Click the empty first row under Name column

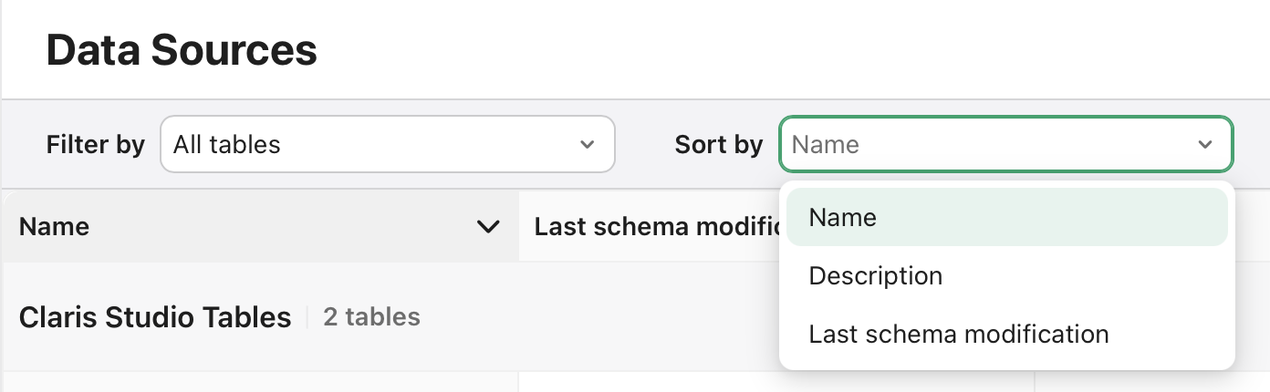pos(260,382)
